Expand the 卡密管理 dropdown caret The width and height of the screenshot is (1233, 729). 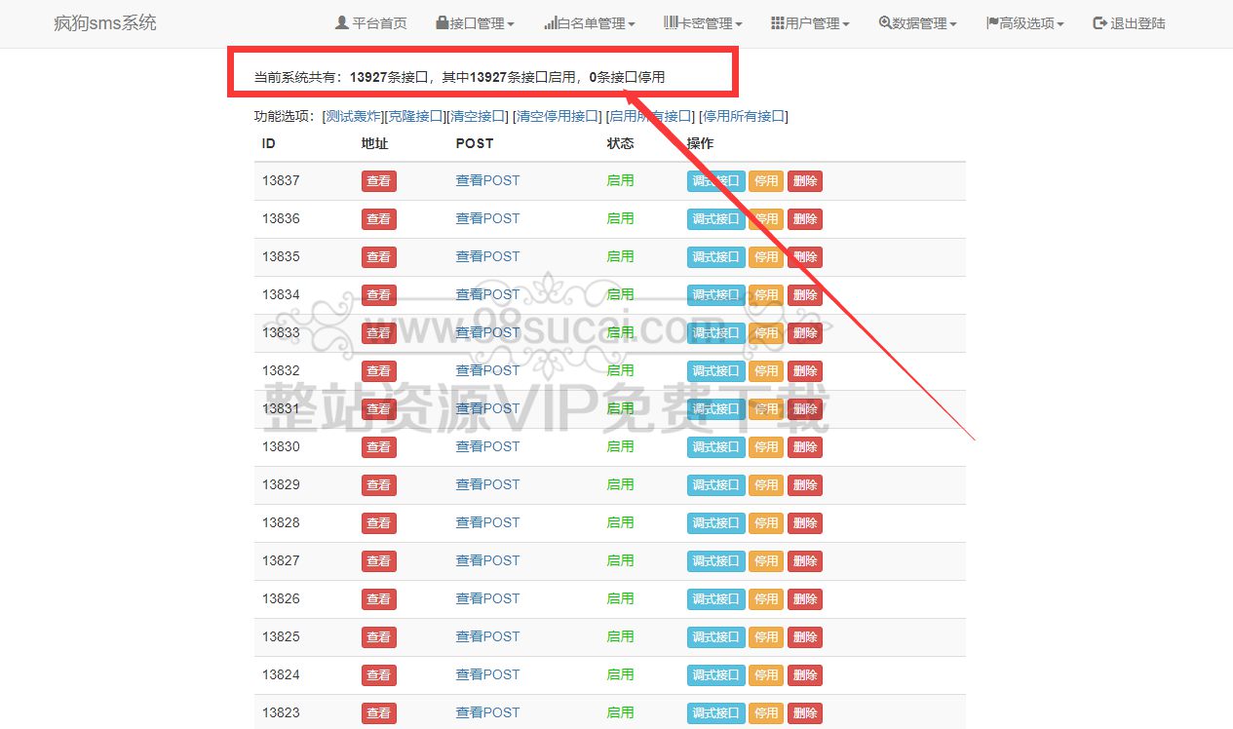pyautogui.click(x=739, y=24)
